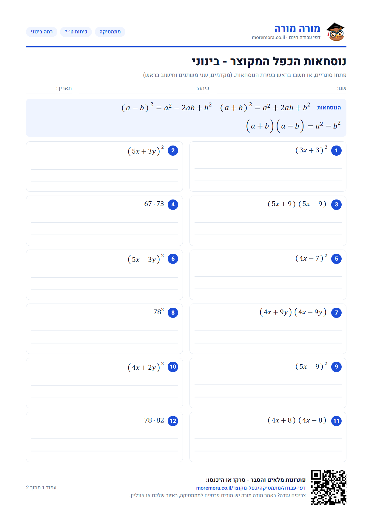Click the expression 67 · 73

point(154,204)
